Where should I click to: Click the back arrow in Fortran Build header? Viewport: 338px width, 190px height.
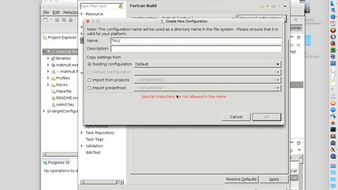coord(262,6)
